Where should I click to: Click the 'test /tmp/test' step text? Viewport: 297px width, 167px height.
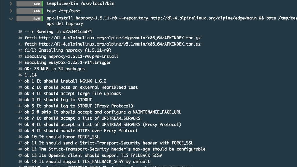(x=64, y=11)
